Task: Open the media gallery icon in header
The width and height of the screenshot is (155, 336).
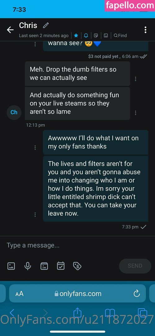Action: (106, 35)
